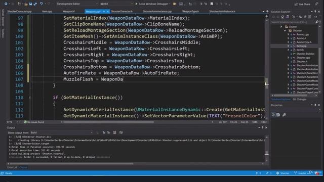Click the navigate backward circular icon
Image resolution: width=324 pixels, height=182 pixels.
(x=6, y=4)
